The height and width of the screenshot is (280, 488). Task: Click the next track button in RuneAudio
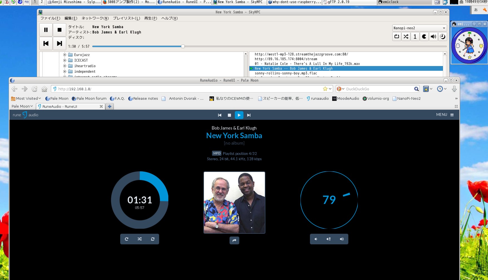[x=248, y=115]
